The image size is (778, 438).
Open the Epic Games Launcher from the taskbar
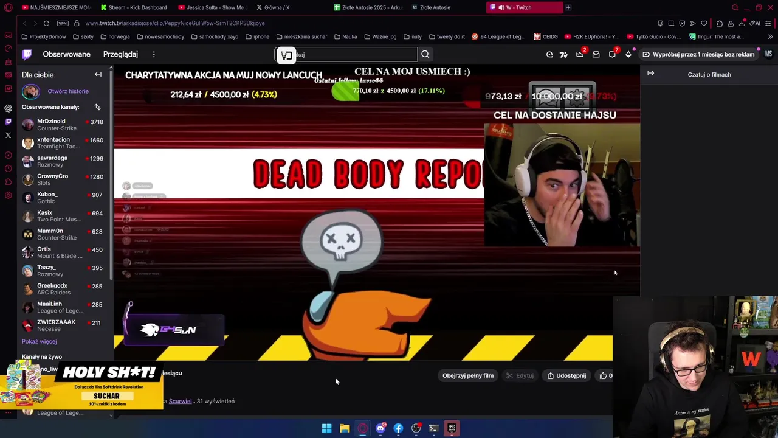pyautogui.click(x=452, y=428)
